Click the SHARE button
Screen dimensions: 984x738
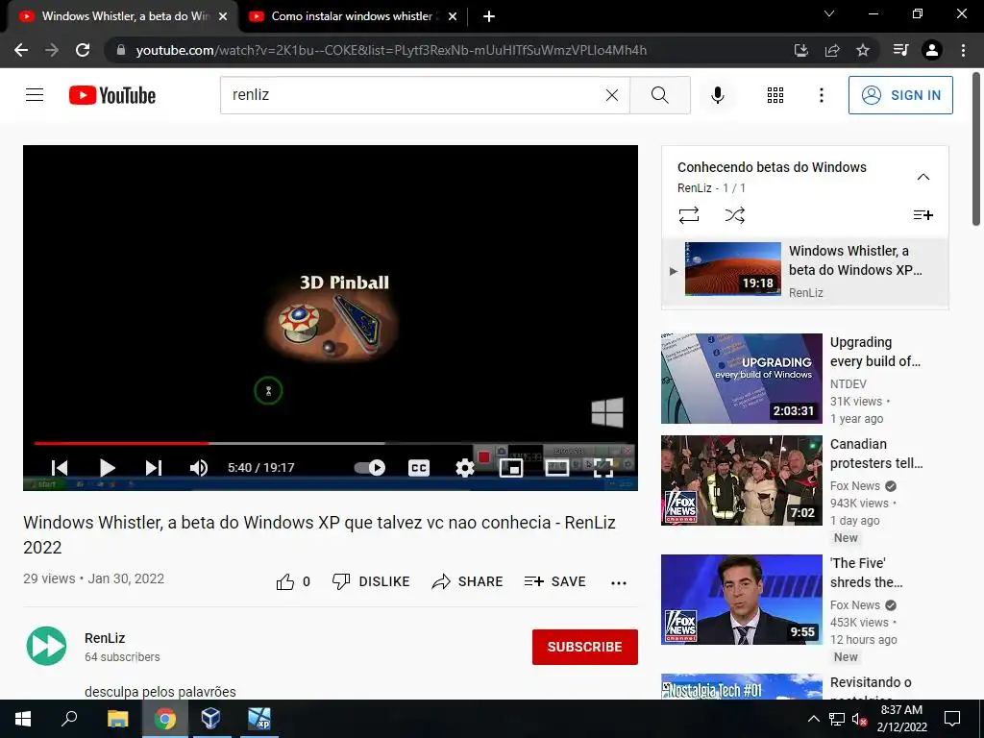[468, 581]
